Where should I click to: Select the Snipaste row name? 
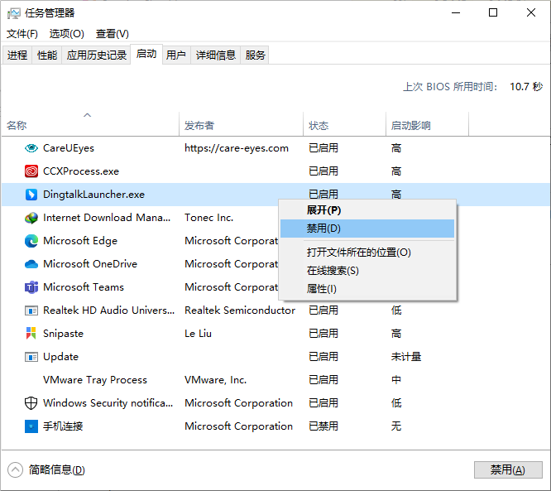pos(63,334)
